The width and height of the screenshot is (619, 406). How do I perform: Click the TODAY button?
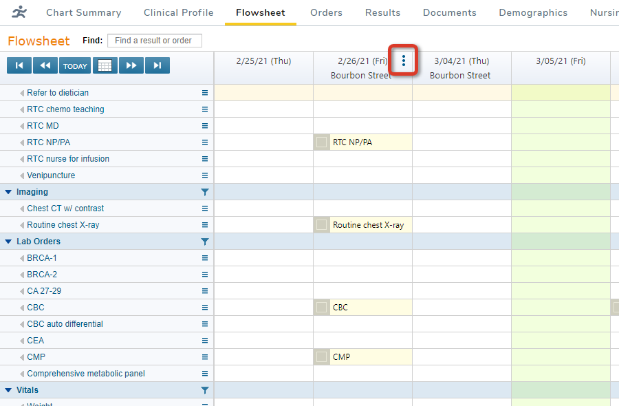(74, 65)
